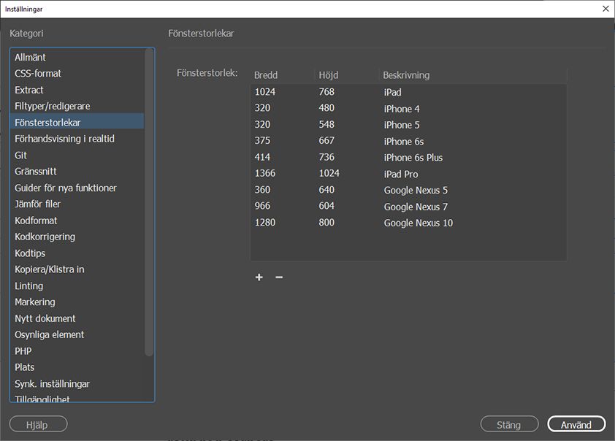Click width 320 in iPhone 5 row
The height and width of the screenshot is (441, 615).
point(262,124)
